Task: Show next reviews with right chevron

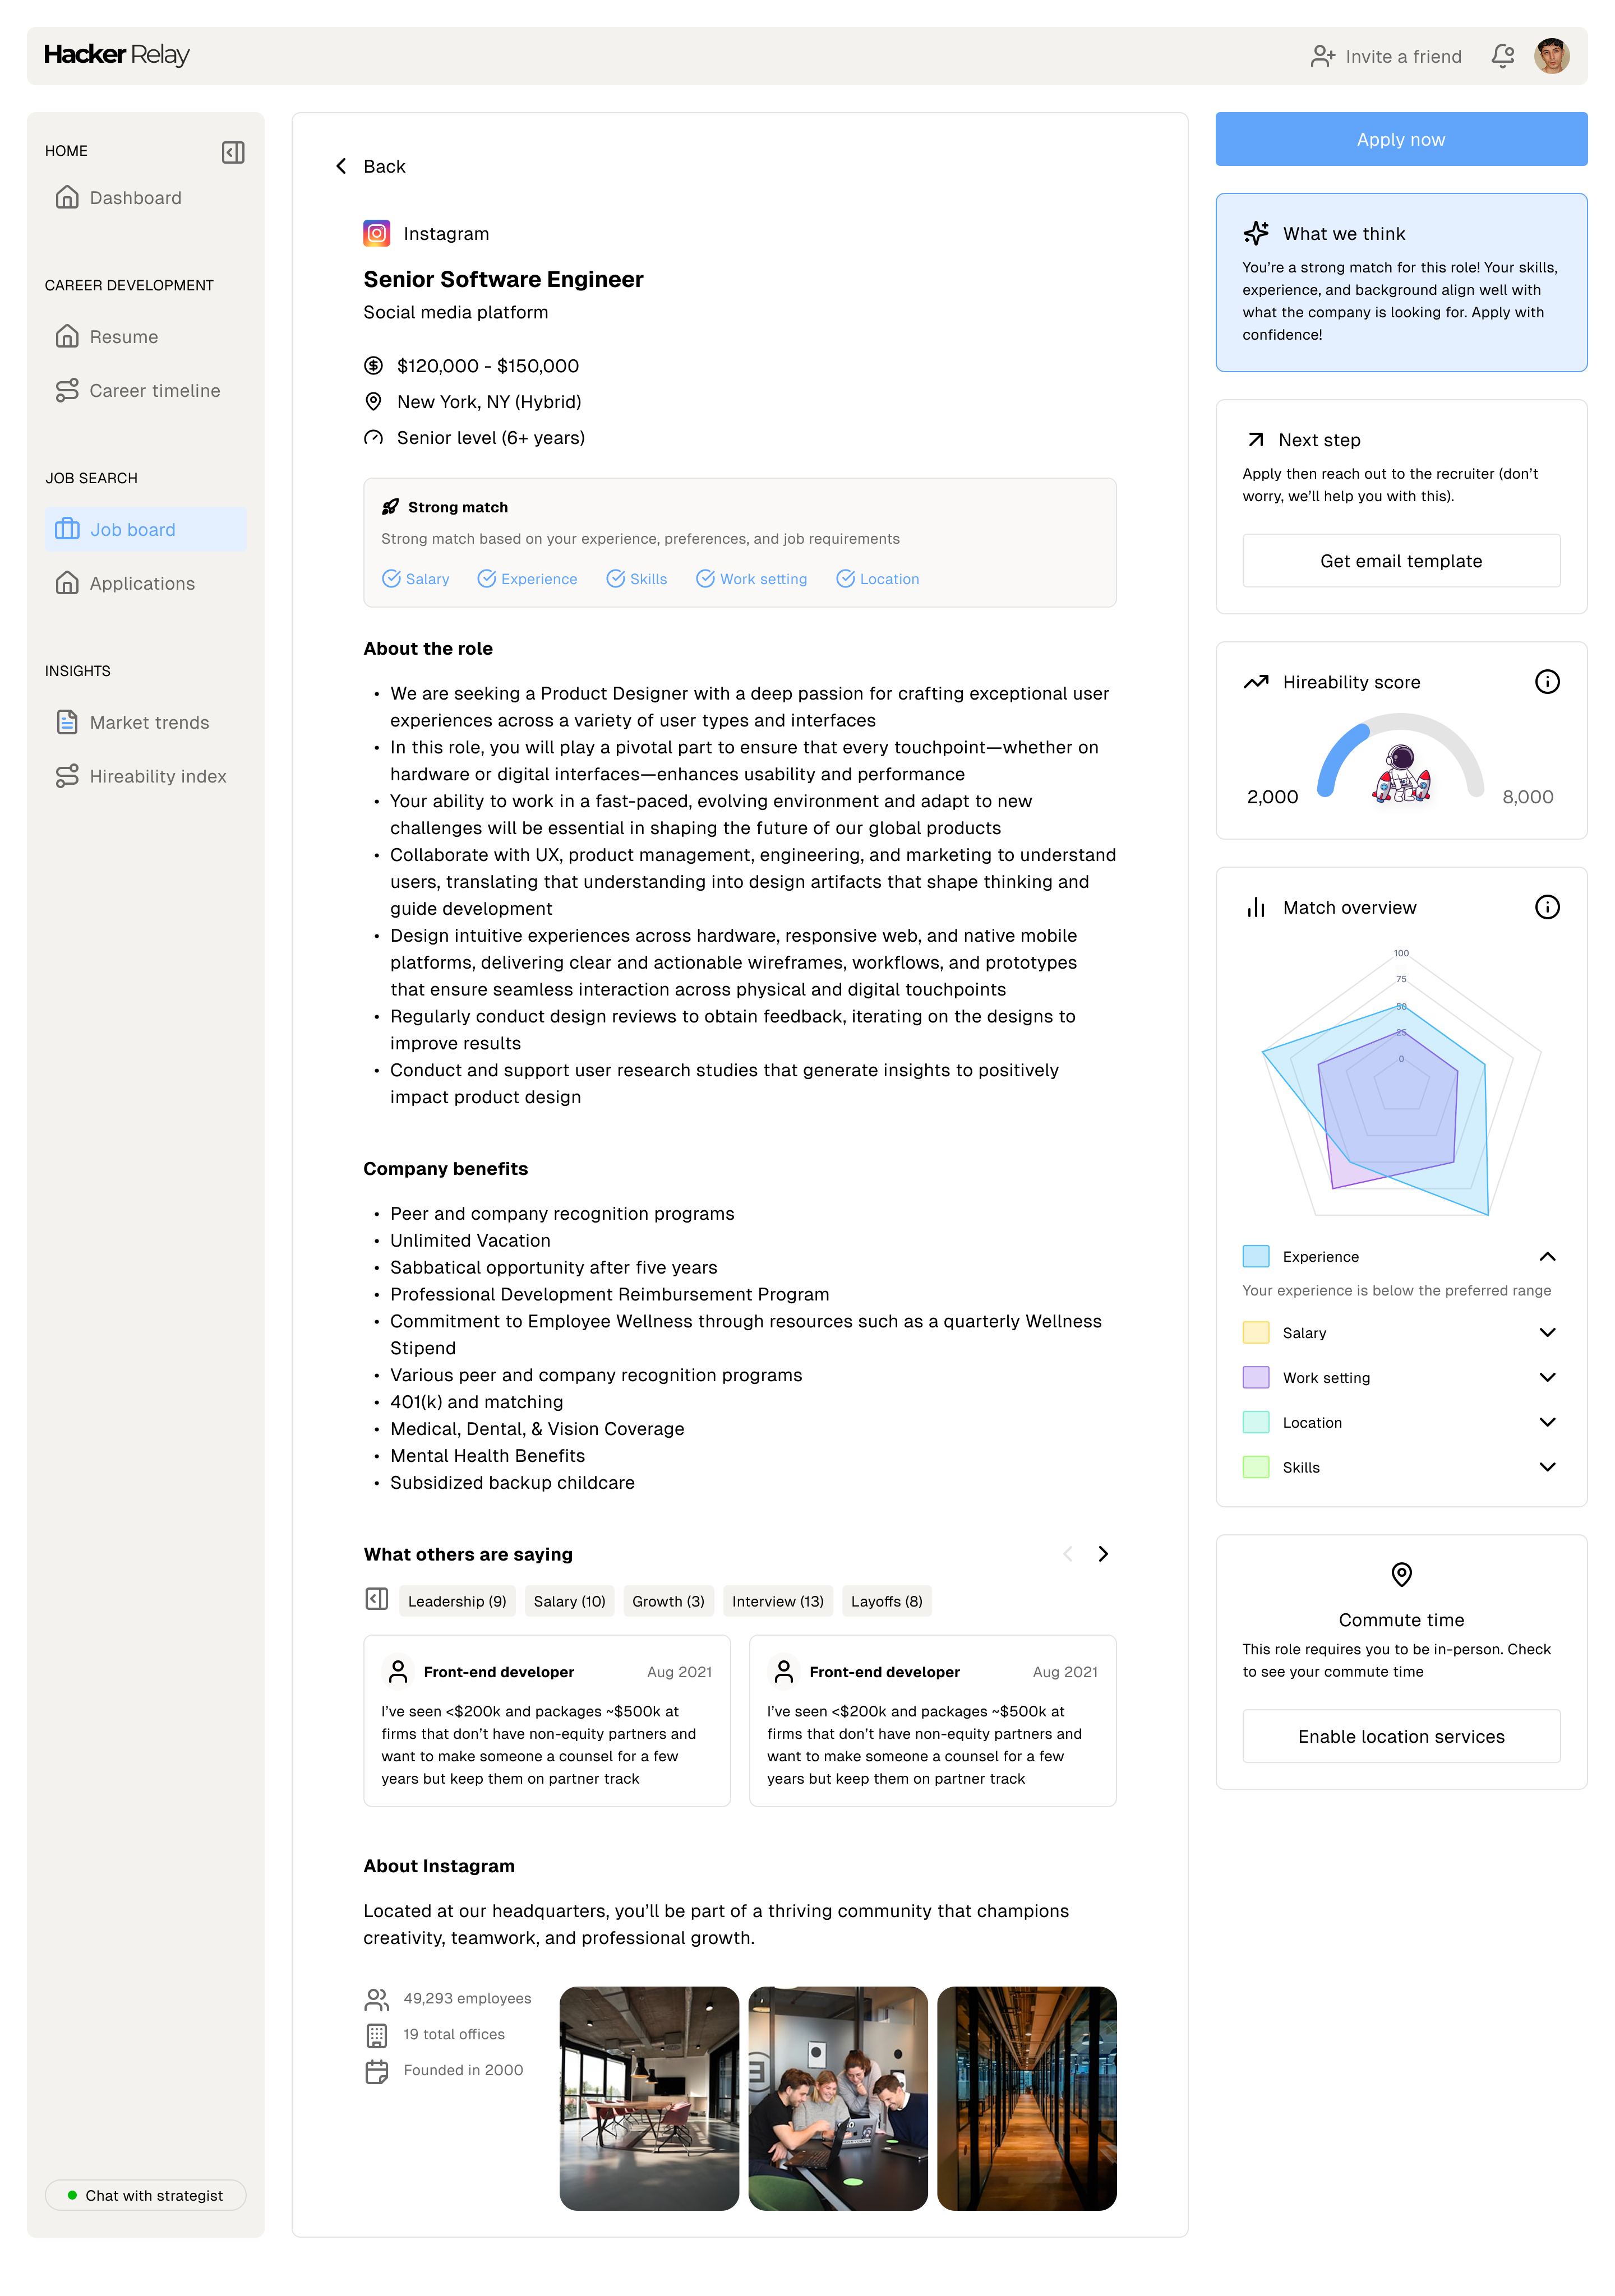Action: (1102, 1554)
